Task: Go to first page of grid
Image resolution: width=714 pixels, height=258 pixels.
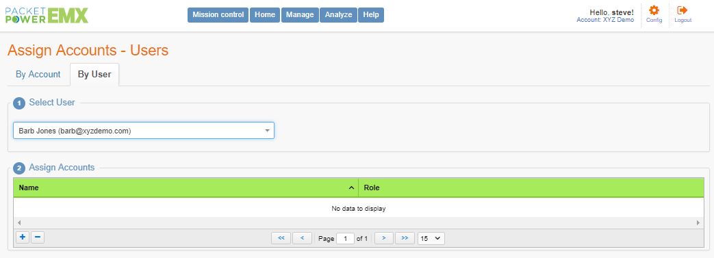Action: [x=281, y=238]
